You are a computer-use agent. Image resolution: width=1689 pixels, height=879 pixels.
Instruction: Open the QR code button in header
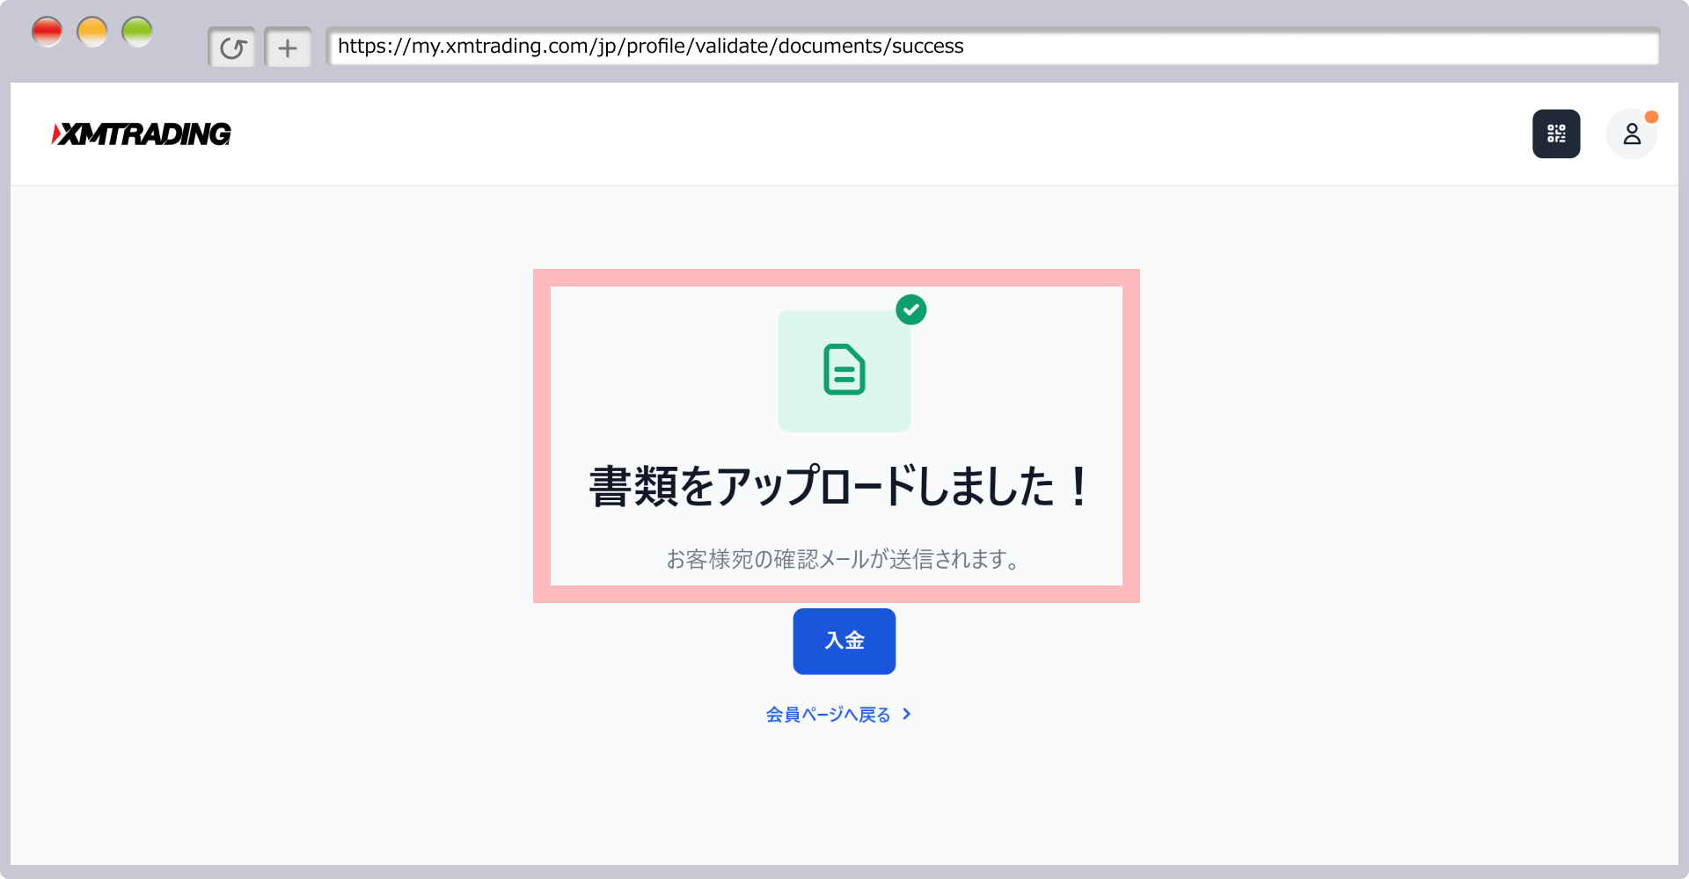click(1556, 134)
